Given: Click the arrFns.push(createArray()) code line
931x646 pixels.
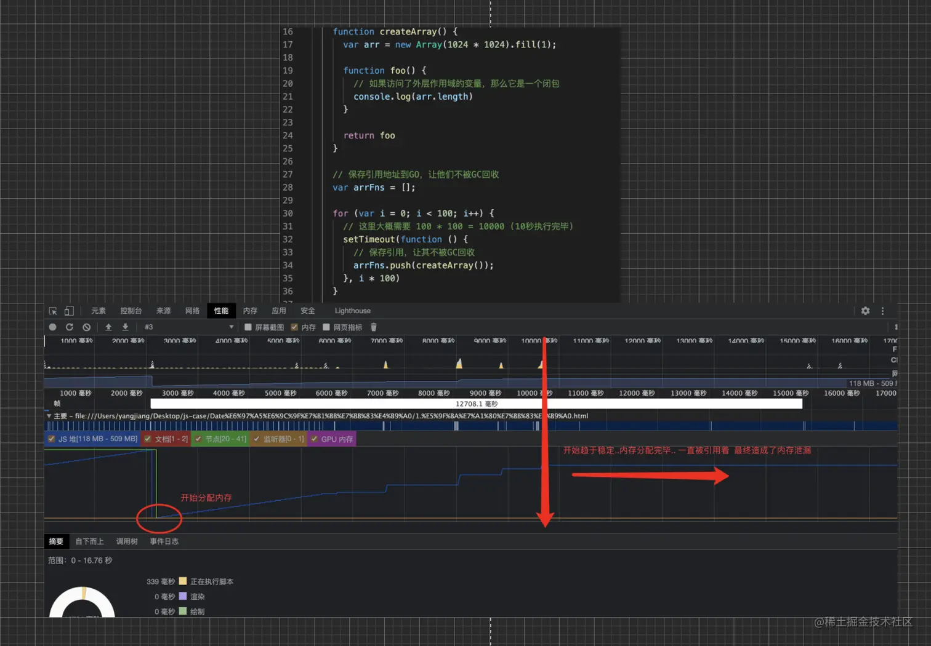Looking at the screenshot, I should point(424,265).
